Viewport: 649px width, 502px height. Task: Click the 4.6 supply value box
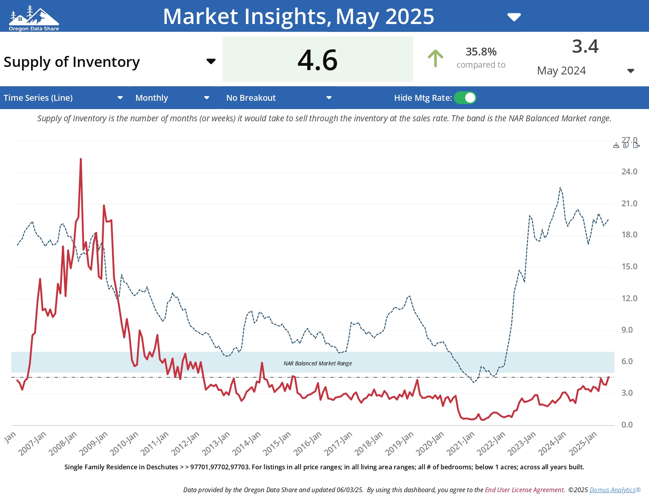point(317,59)
